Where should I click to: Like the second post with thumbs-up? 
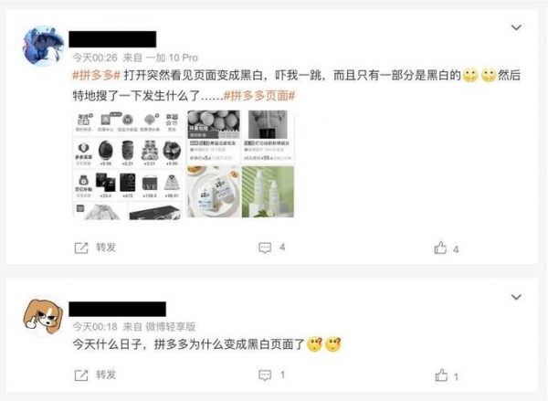coord(441,375)
